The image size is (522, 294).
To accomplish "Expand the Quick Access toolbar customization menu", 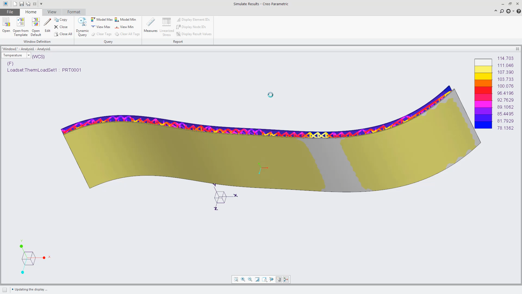I will point(41,4).
